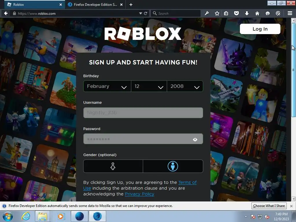Close the Firefox Developer Edition tab
296x222 pixels.
(121, 5)
